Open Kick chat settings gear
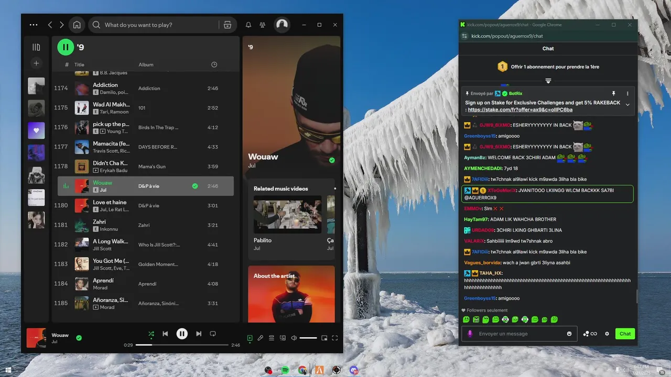 [607, 334]
